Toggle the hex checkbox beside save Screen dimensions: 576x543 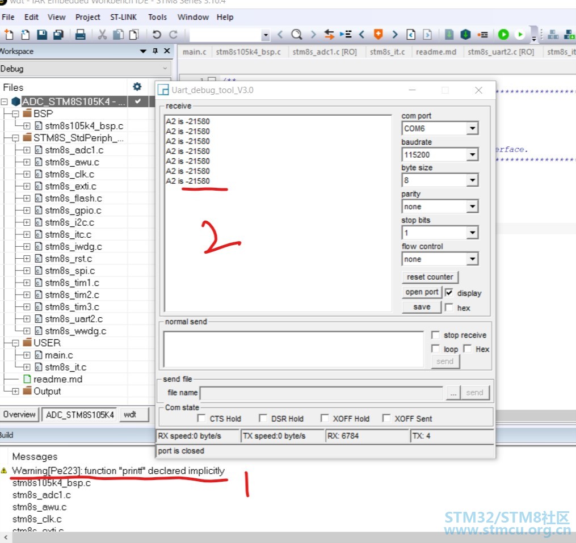[x=449, y=307]
